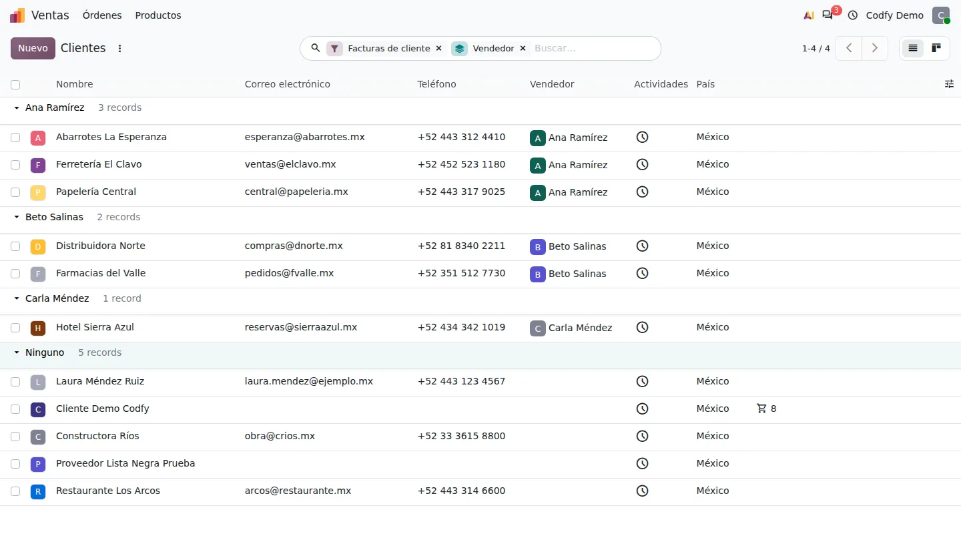Open the Productos menu
Viewport: 961px width, 534px height.
(158, 15)
